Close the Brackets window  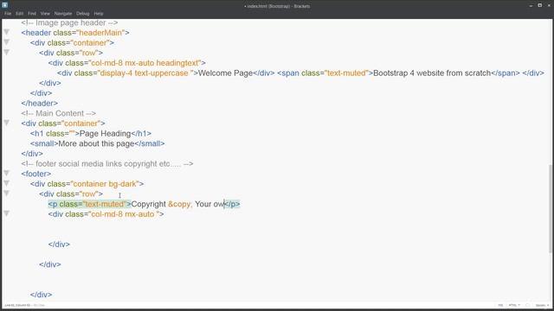549,6
